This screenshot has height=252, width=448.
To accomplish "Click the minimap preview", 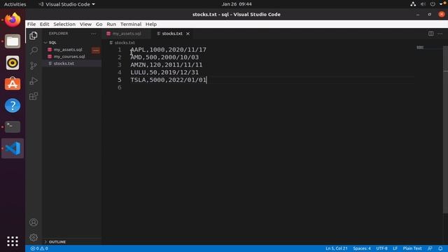I will coord(420,48).
